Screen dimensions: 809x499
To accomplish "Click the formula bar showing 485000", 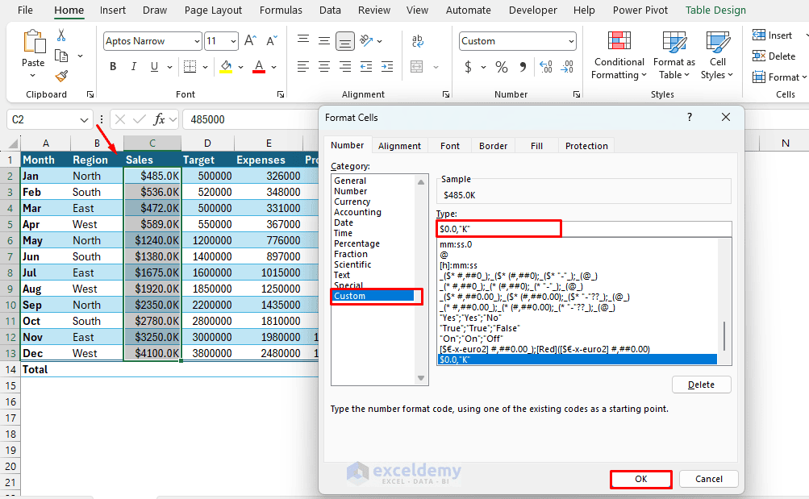I will 252,119.
